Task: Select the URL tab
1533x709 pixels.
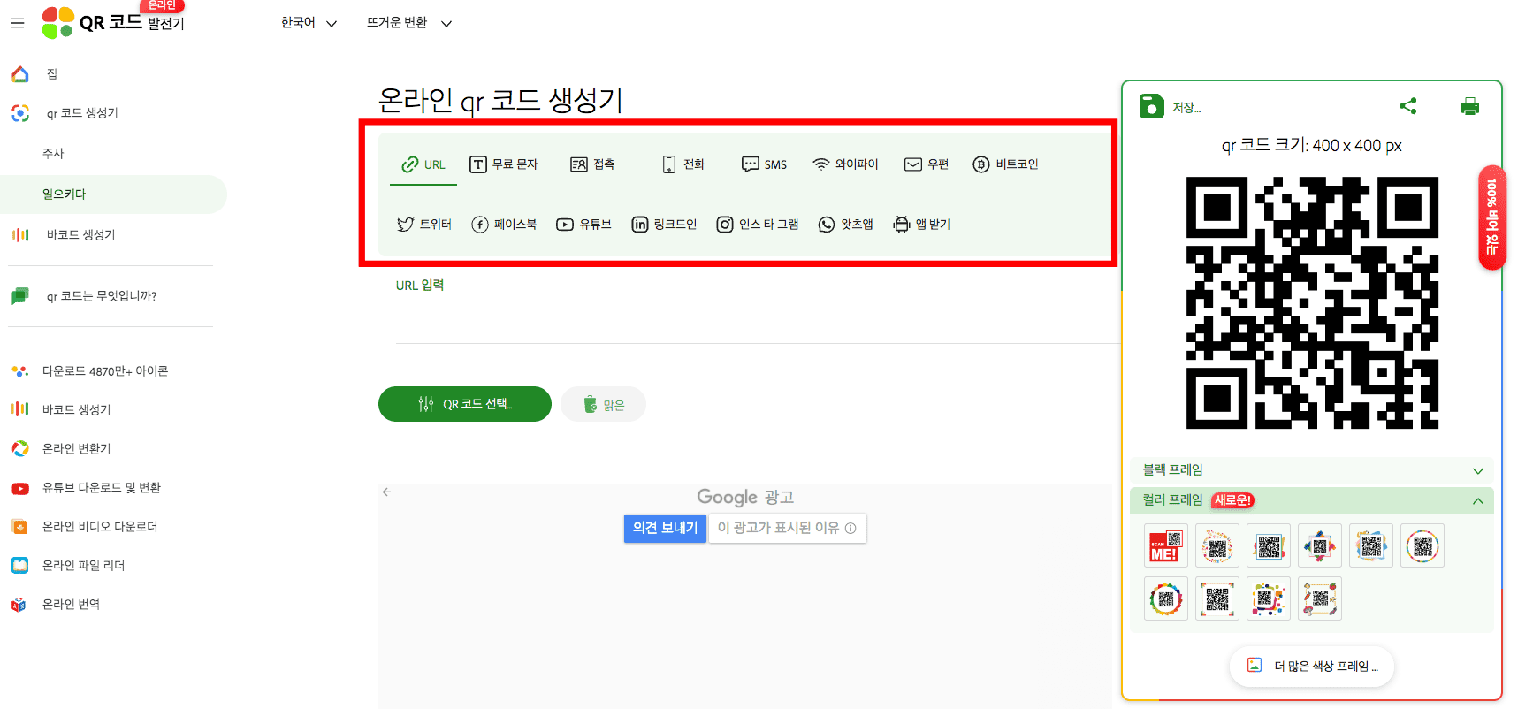Action: coord(423,164)
